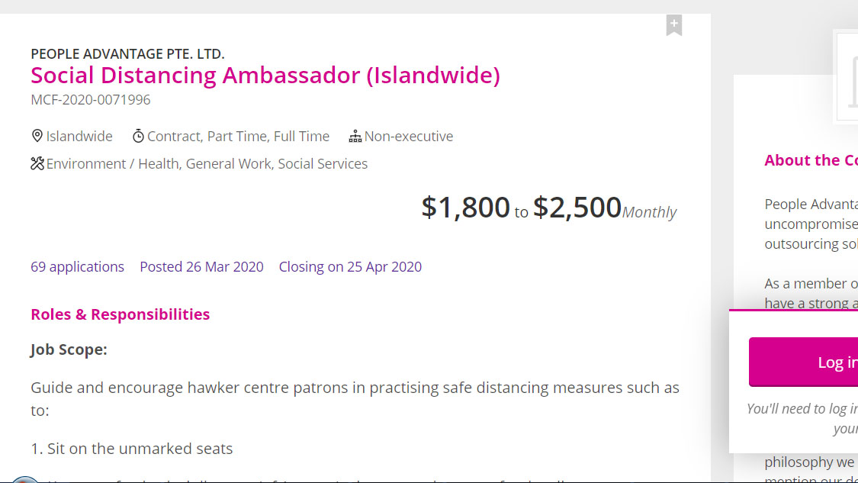Click the hierarchy icon beside Non-executive
Image resolution: width=858 pixels, height=483 pixels.
tap(355, 135)
